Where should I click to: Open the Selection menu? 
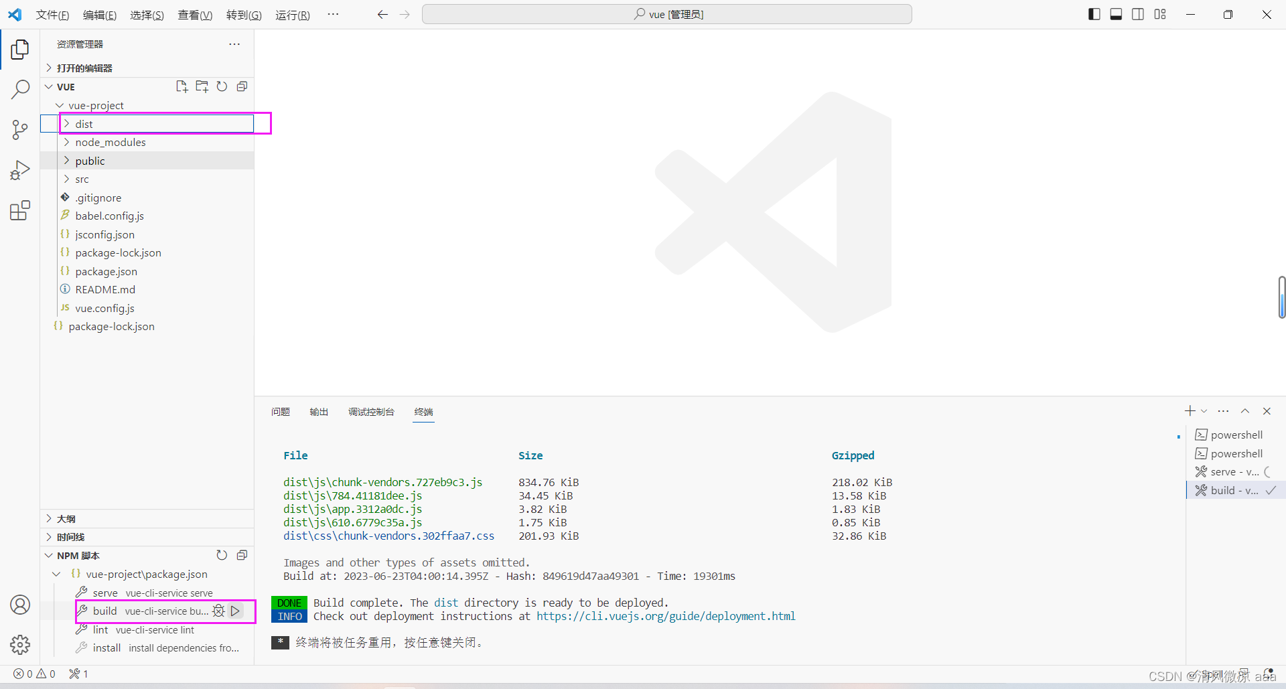(147, 15)
